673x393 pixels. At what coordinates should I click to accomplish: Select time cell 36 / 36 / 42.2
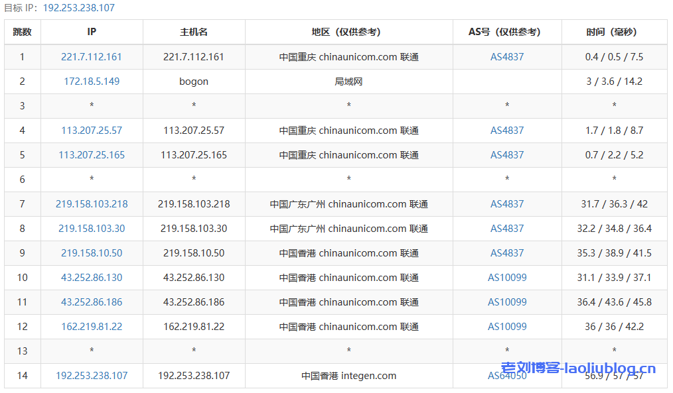[614, 326]
